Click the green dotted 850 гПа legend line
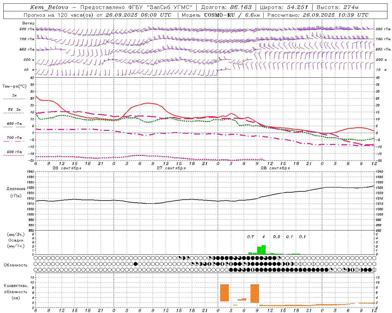 (x=13, y=127)
